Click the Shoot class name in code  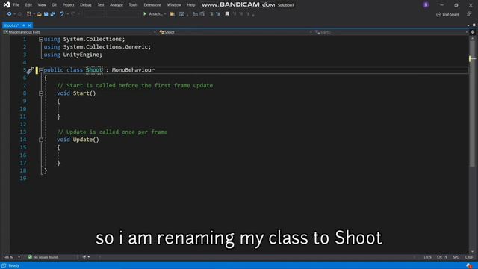(94, 69)
